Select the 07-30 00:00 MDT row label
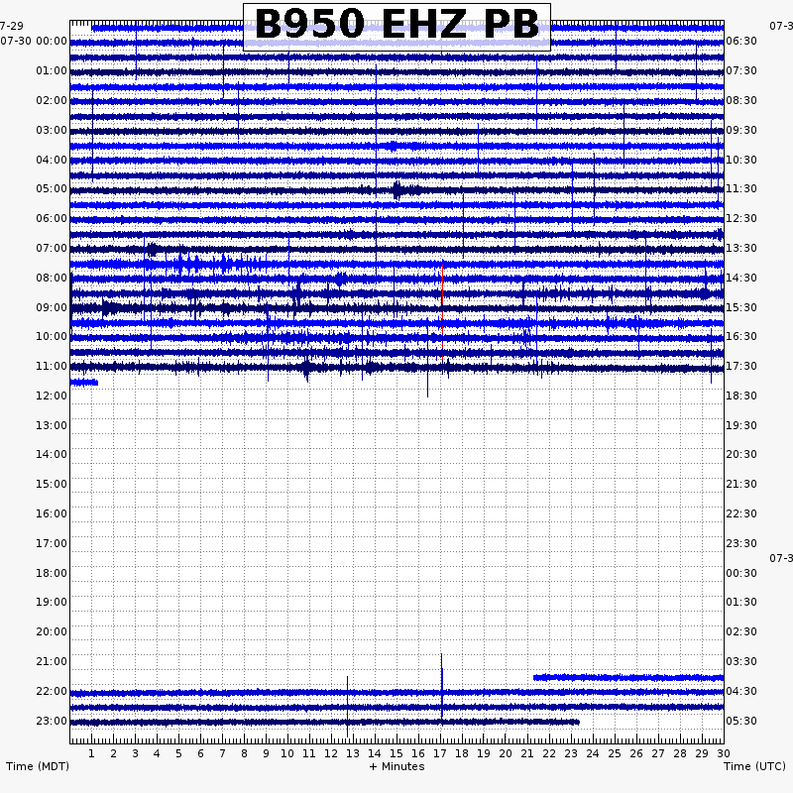The width and height of the screenshot is (793, 793). pos(34,41)
